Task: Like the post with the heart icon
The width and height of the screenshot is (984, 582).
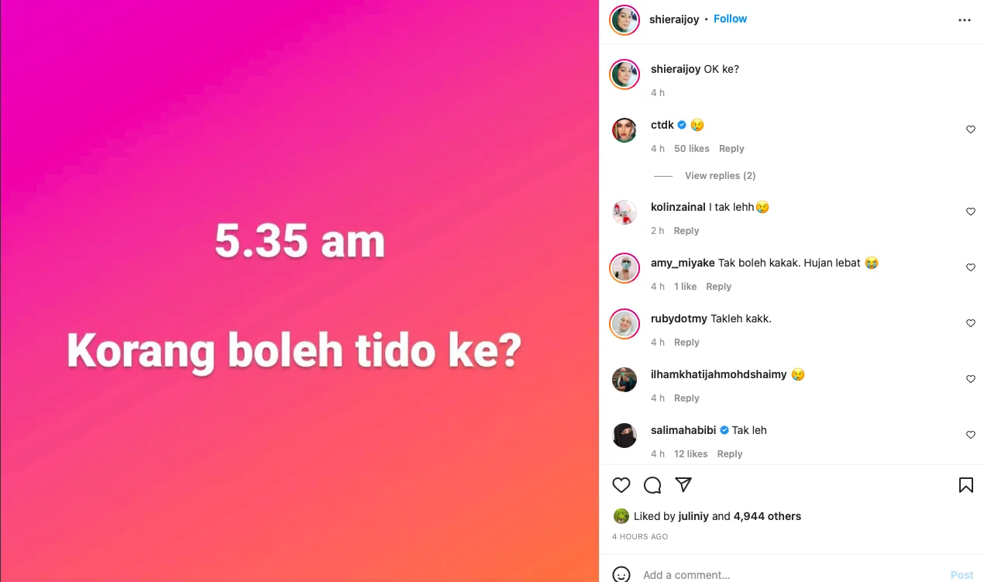Action: [621, 485]
